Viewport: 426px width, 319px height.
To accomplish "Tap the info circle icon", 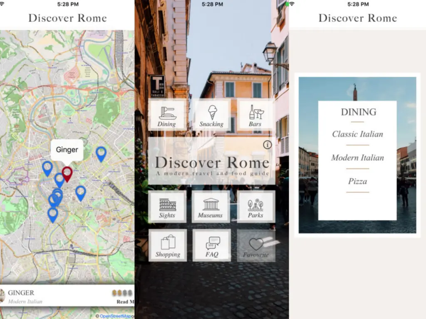I will click(x=267, y=145).
